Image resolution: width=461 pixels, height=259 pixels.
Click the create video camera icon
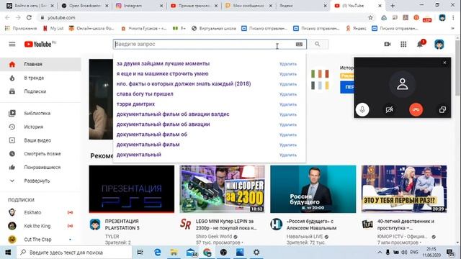point(388,44)
